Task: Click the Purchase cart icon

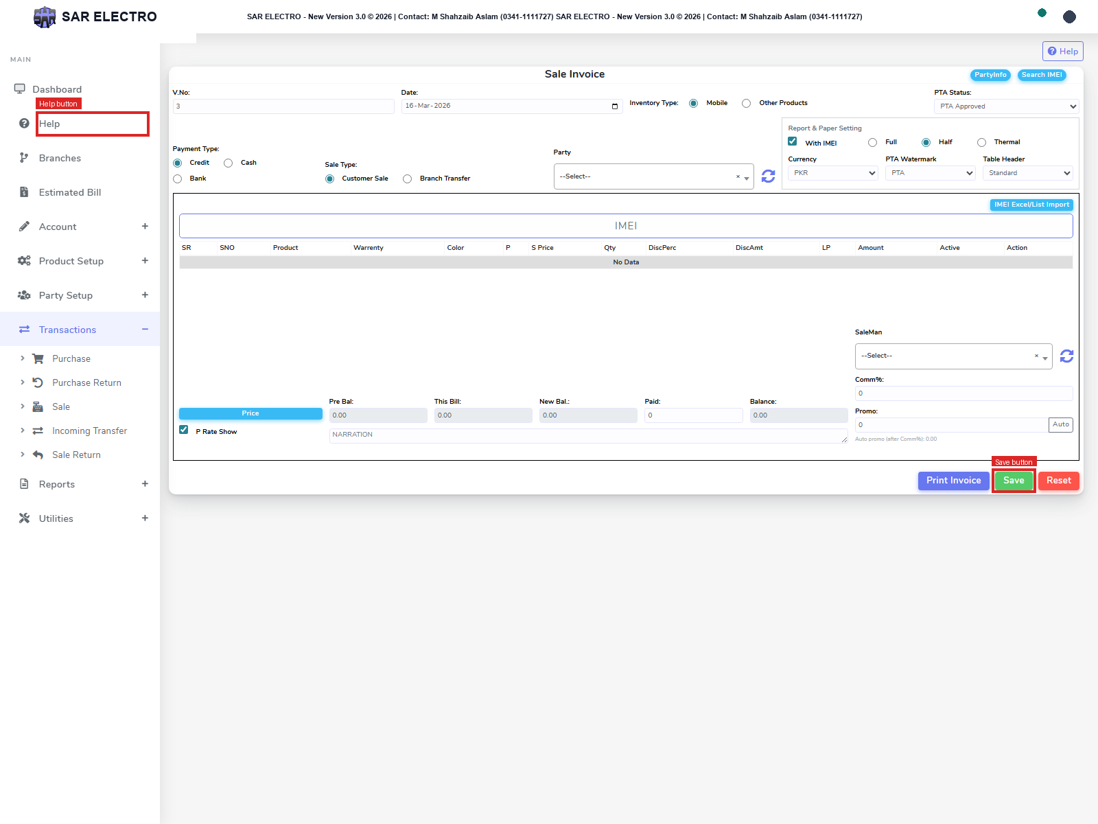Action: (38, 358)
